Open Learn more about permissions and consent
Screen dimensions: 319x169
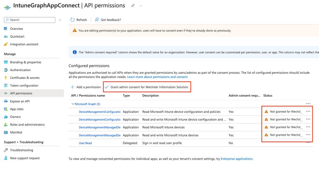(x=157, y=77)
